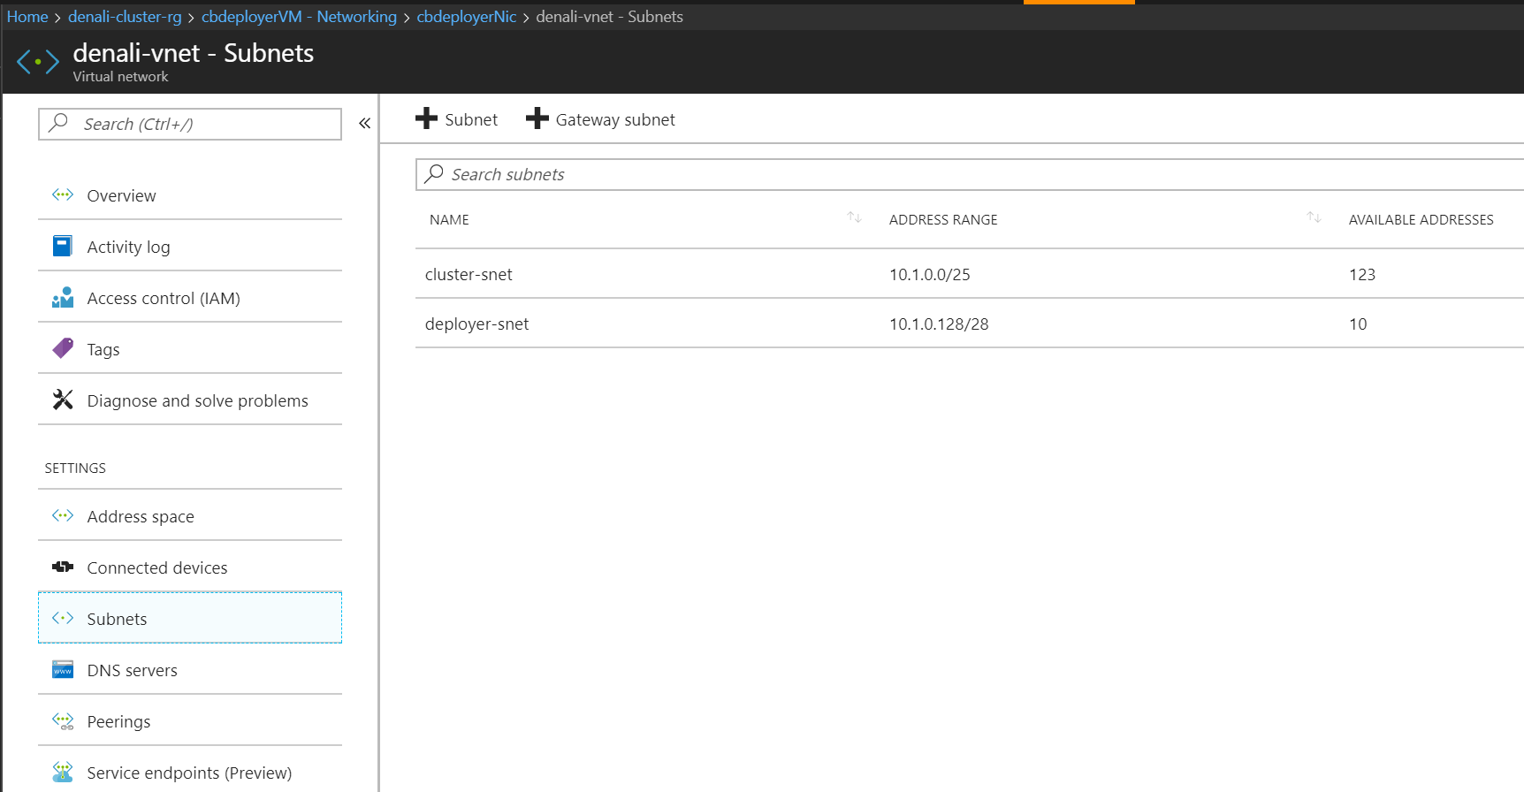This screenshot has width=1524, height=792.
Task: Go to Access control (IAM)
Action: pos(190,298)
